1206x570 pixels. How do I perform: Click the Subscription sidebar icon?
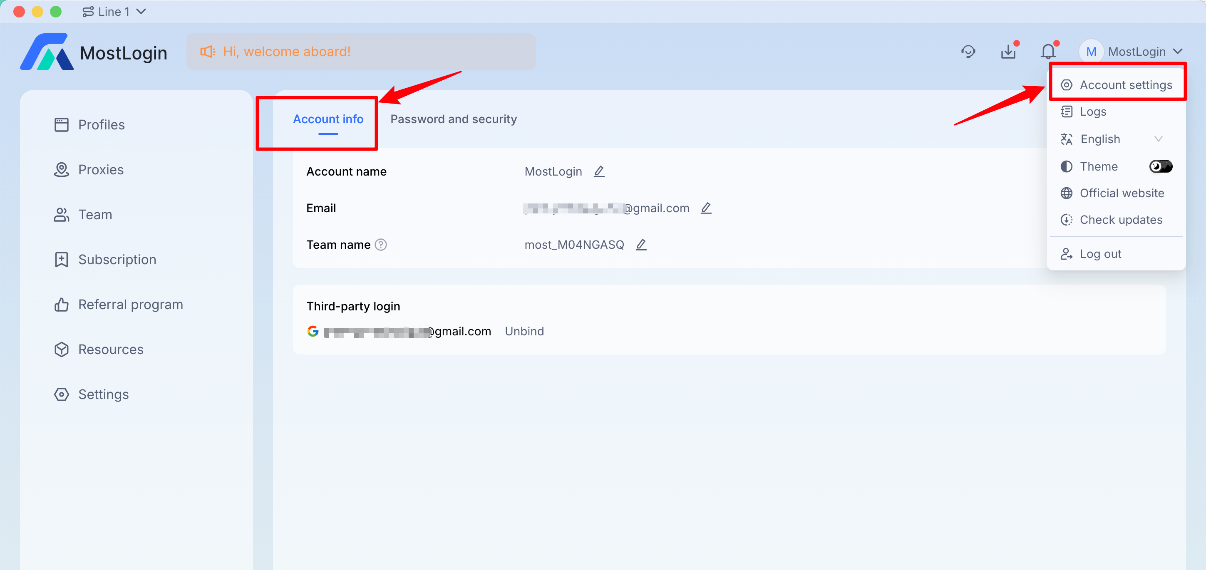(x=61, y=259)
